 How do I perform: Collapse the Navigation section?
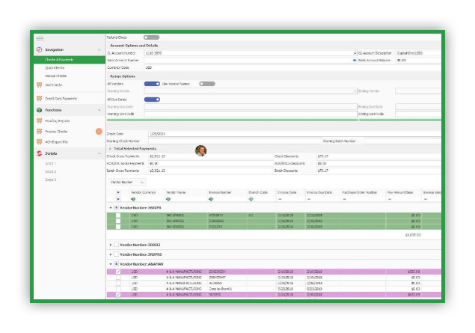point(99,49)
